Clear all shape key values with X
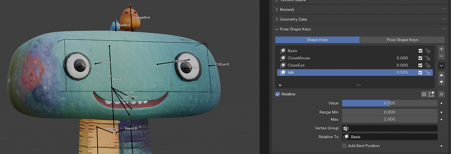The image size is (451, 154). tap(441, 94)
